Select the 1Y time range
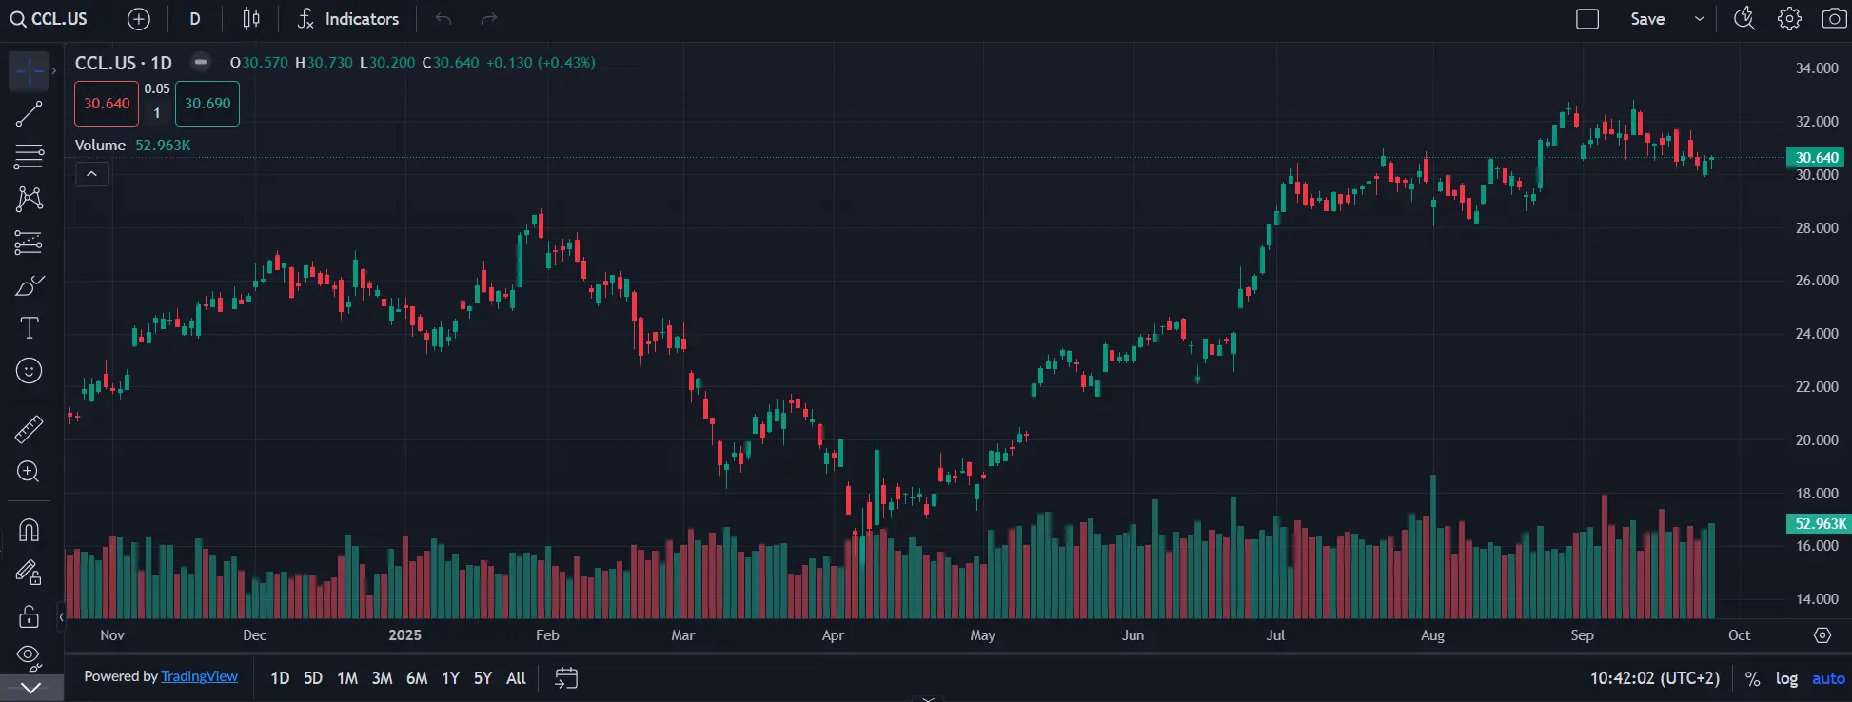Screen dimensions: 1852x702 click(450, 678)
